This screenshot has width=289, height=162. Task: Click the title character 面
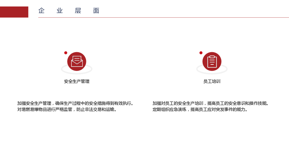[x=96, y=11]
